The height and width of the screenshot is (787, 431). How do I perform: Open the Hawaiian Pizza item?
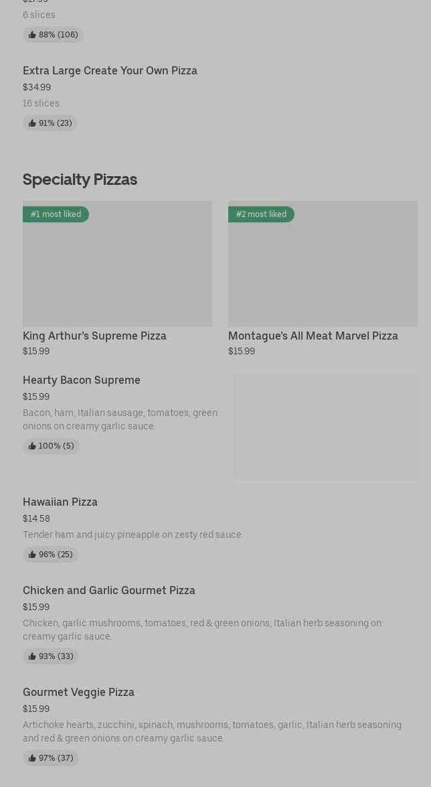[x=60, y=502]
